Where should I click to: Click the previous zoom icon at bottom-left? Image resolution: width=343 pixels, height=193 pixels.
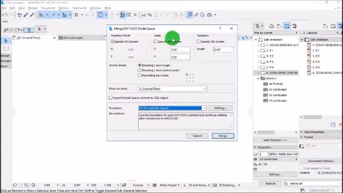14,185
